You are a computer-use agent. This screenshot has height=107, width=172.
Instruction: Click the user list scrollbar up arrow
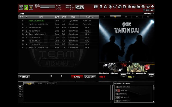[153, 86]
